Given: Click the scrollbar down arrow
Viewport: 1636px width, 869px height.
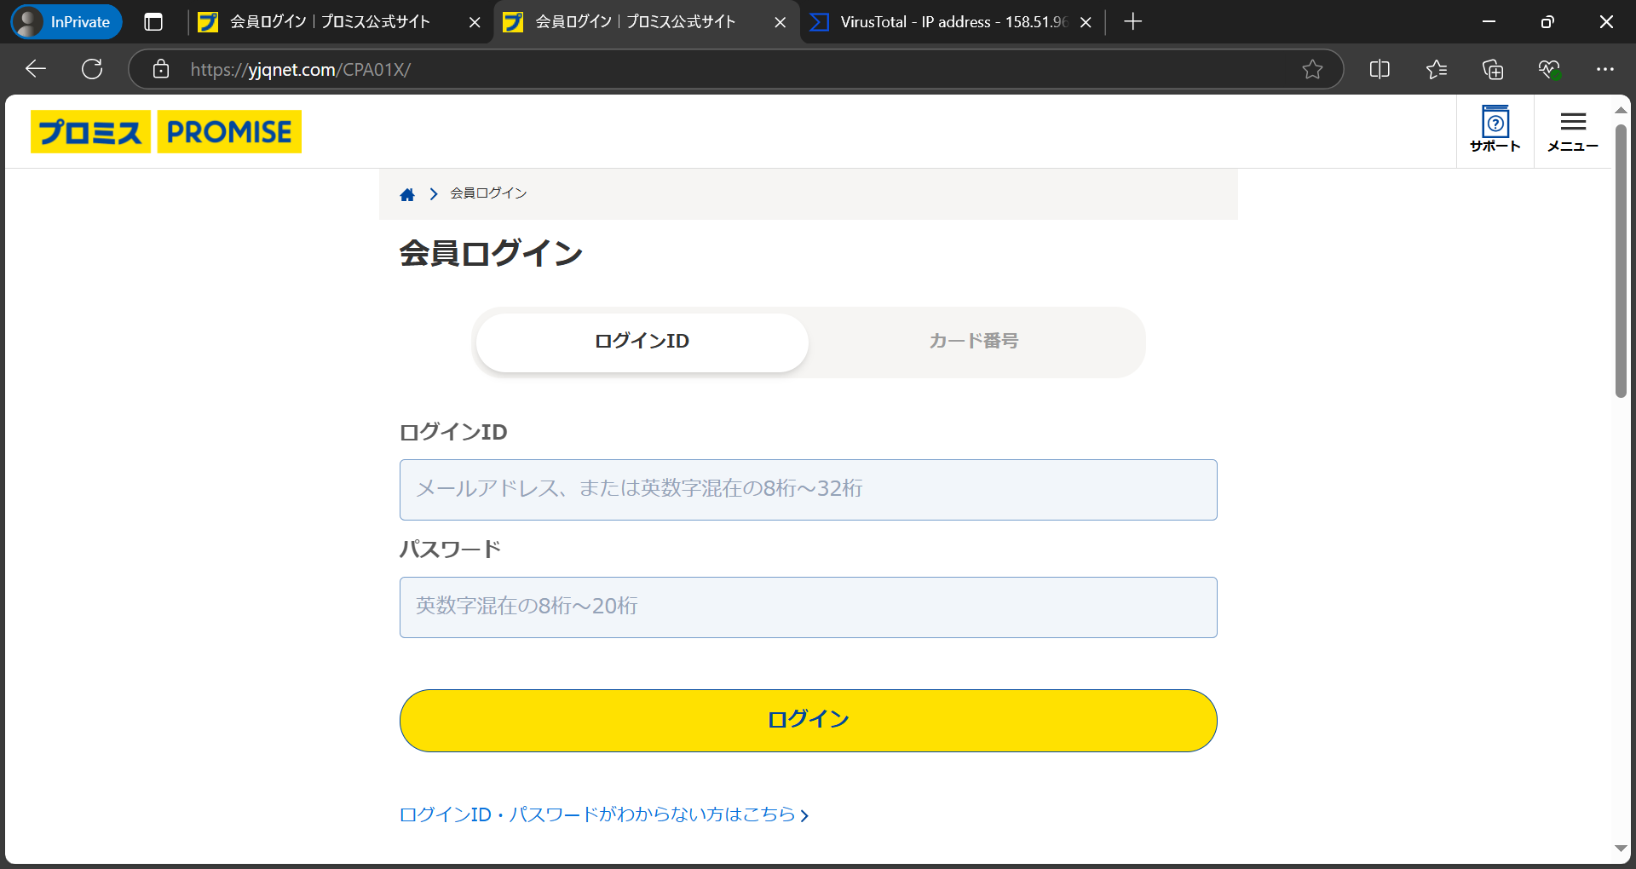Looking at the screenshot, I should (x=1621, y=849).
